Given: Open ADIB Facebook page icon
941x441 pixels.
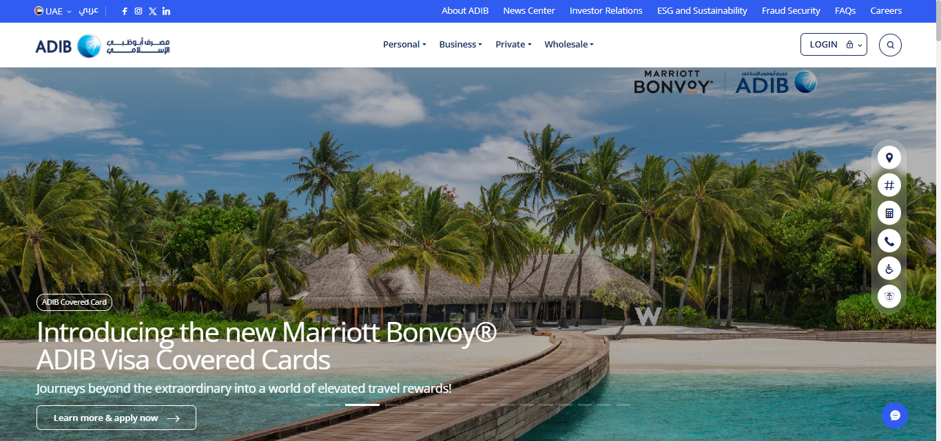Looking at the screenshot, I should tap(125, 11).
